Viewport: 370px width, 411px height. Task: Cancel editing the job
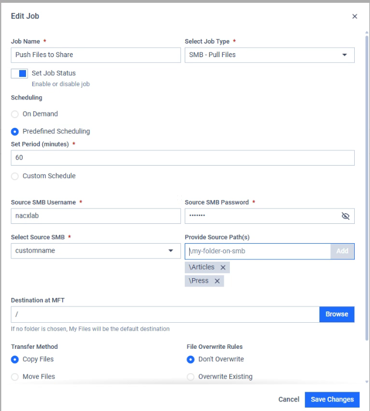[289, 400]
